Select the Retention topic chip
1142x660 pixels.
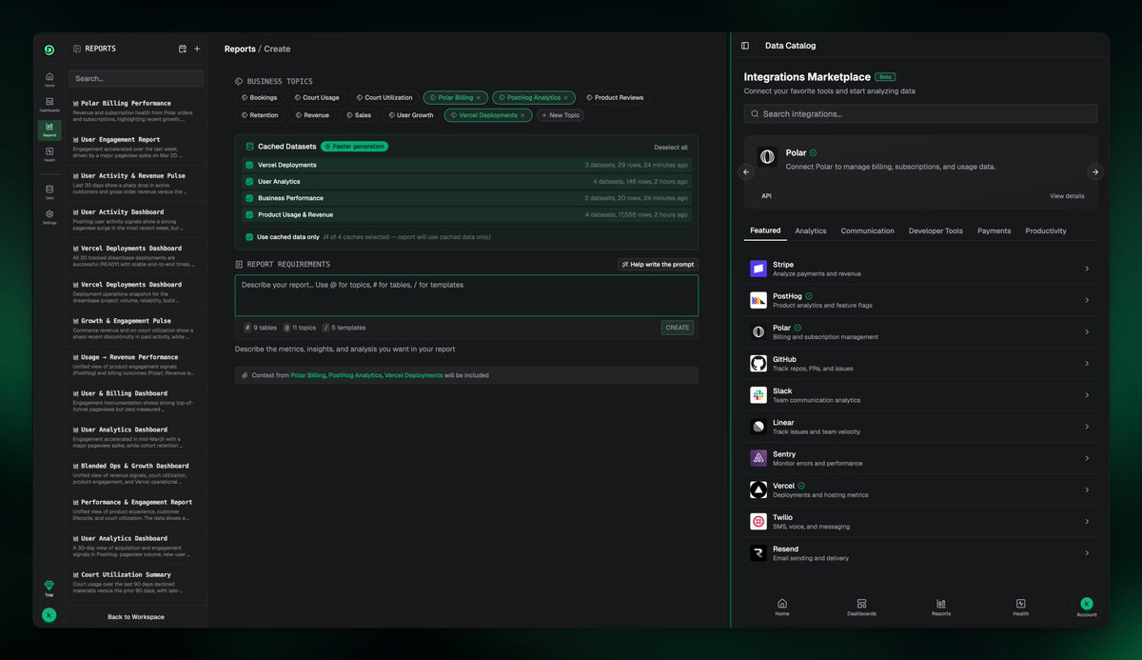click(x=259, y=115)
